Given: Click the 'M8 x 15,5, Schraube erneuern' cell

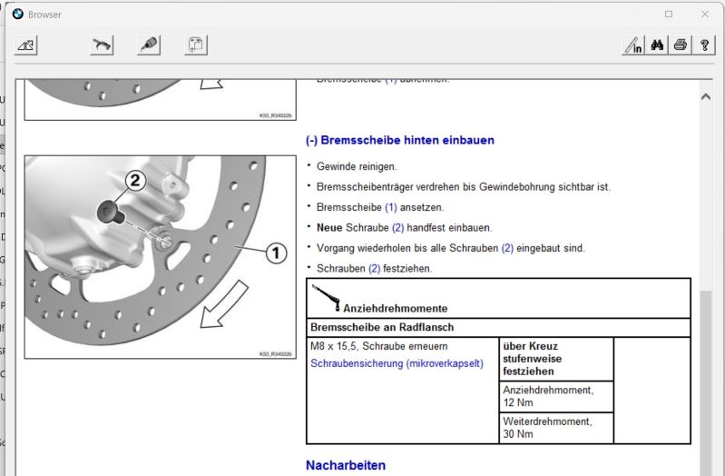Looking at the screenshot, I should pyautogui.click(x=378, y=346).
